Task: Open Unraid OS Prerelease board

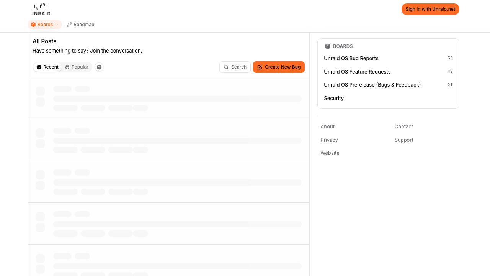Action: point(372,85)
